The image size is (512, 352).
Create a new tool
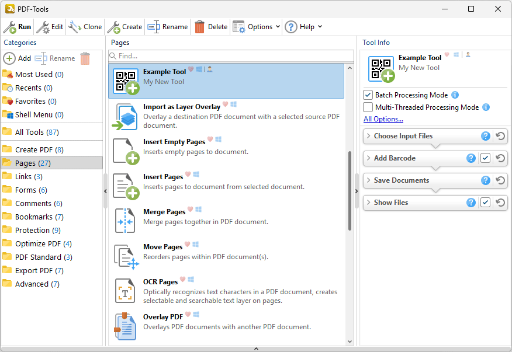(x=124, y=27)
